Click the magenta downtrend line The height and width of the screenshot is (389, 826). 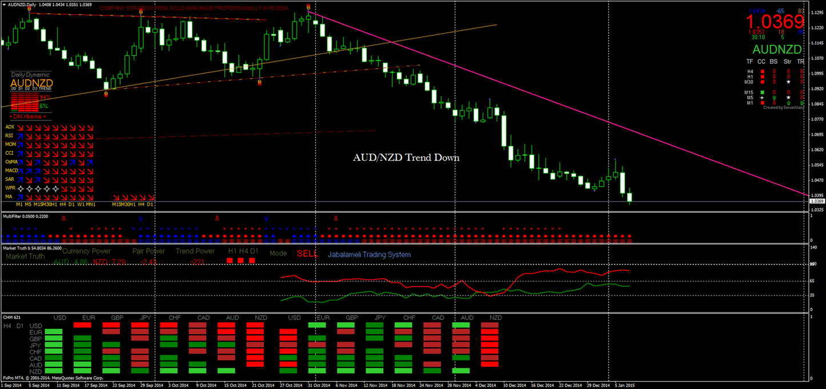click(558, 104)
